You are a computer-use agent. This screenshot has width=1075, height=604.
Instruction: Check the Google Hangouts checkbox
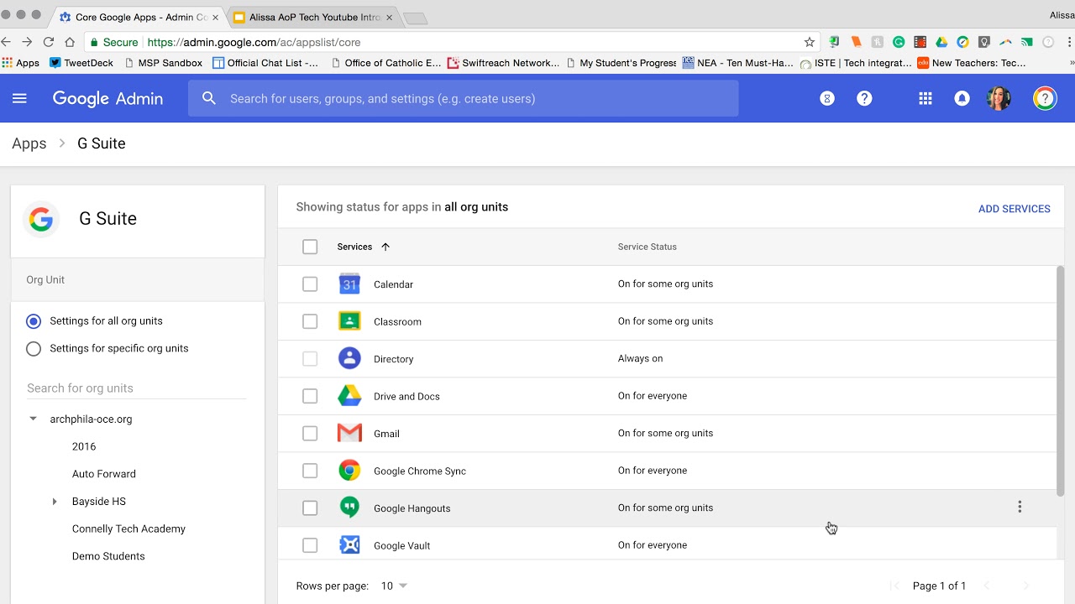[310, 508]
